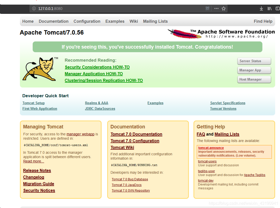Open Tomcat 7.0 Bug Database link
This screenshot has height=208, width=280.
point(130,179)
